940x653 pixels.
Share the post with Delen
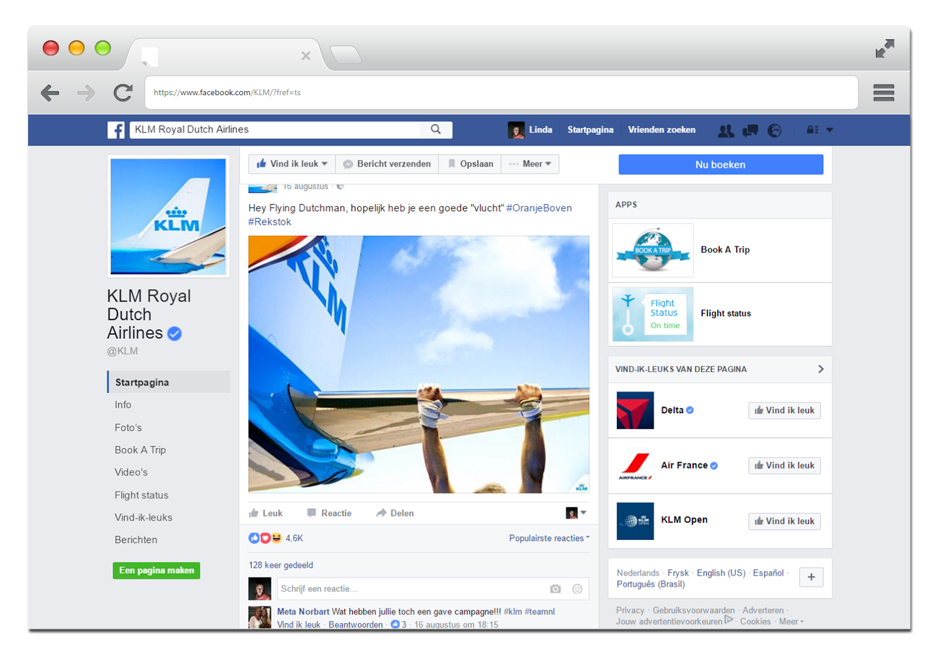pyautogui.click(x=395, y=513)
